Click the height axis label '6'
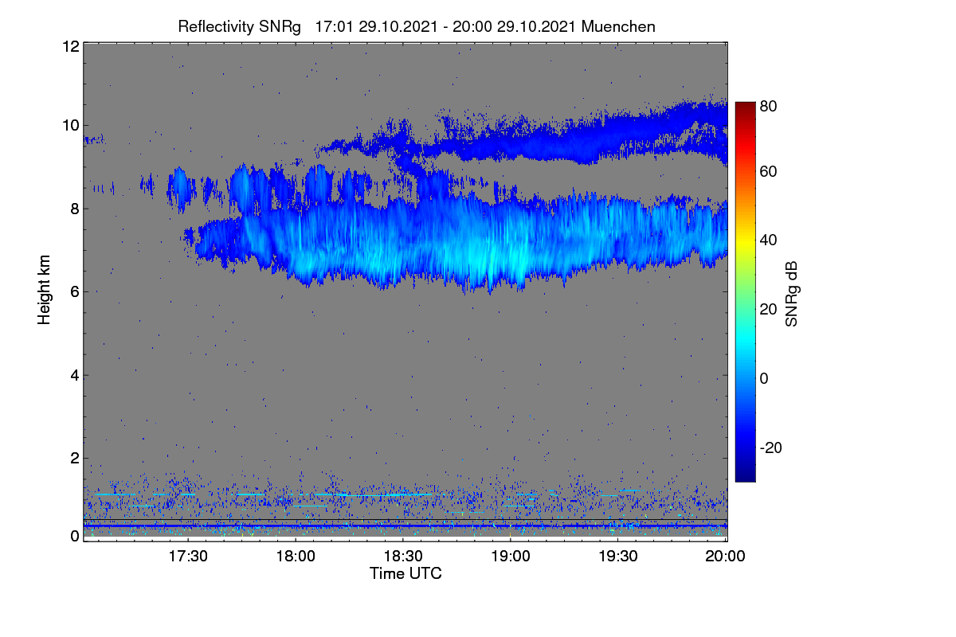 pyautogui.click(x=74, y=291)
